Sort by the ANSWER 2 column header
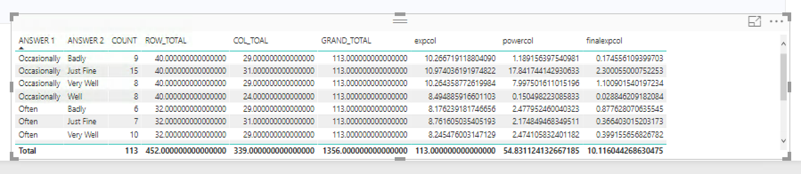 click(x=86, y=40)
